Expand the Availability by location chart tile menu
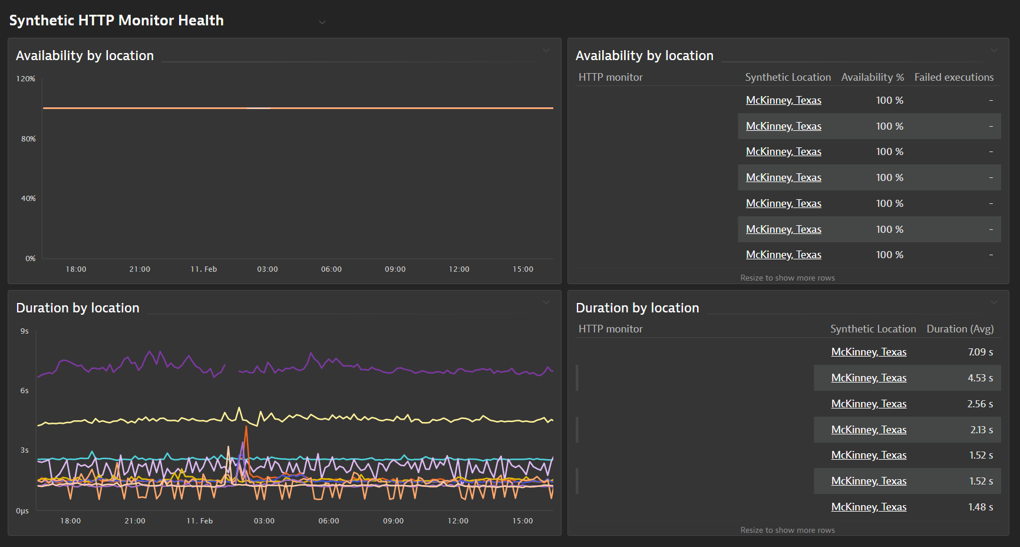 click(x=546, y=51)
